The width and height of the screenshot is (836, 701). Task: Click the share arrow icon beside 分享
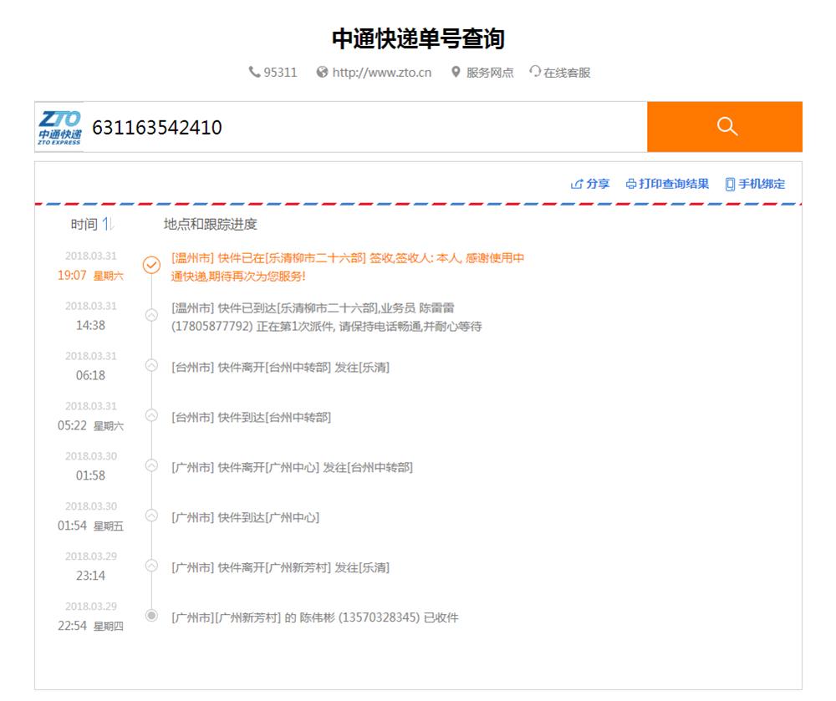point(576,185)
